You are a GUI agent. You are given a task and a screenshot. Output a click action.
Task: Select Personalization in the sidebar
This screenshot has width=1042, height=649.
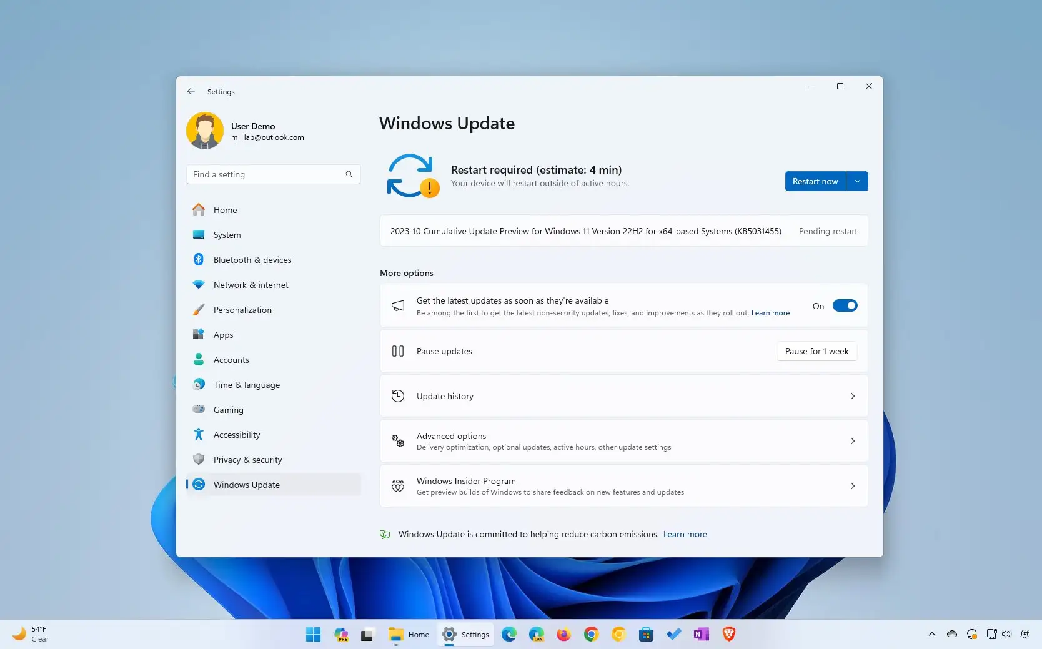click(274, 310)
